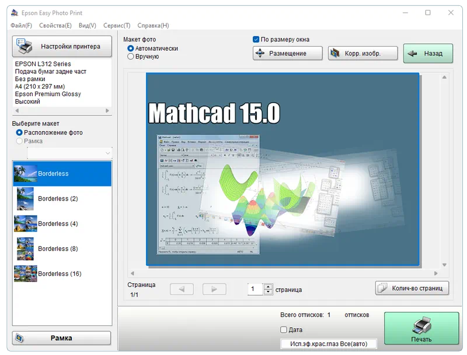The height and width of the screenshot is (355, 467).
Task: Click the 1/1 page indicator
Action: pos(134,294)
